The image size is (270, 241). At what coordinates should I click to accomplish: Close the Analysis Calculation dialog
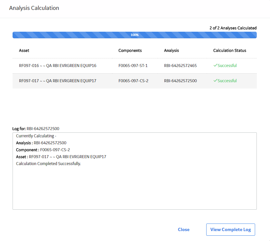(x=183, y=229)
